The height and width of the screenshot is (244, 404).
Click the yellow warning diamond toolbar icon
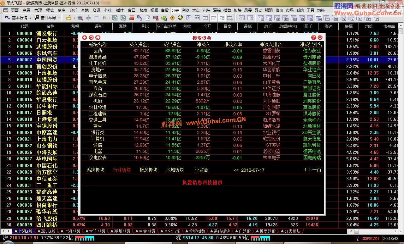coord(172,18)
